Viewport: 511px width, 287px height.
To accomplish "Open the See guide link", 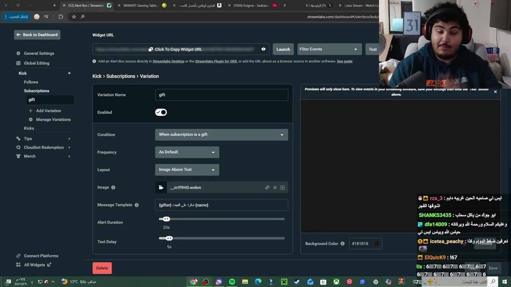I will point(345,61).
